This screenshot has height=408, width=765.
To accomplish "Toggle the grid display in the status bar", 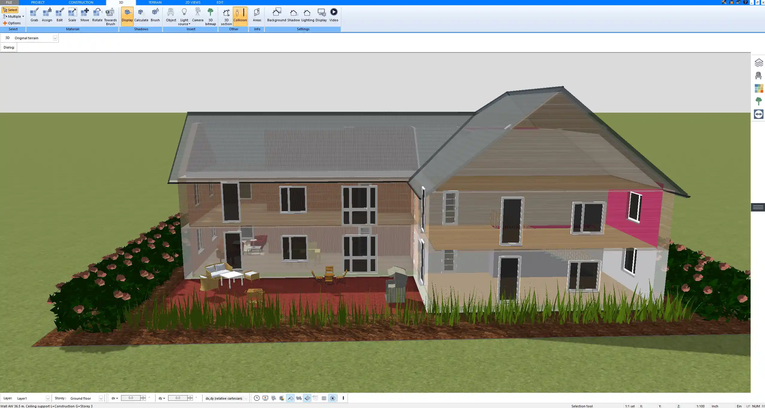I will point(324,398).
